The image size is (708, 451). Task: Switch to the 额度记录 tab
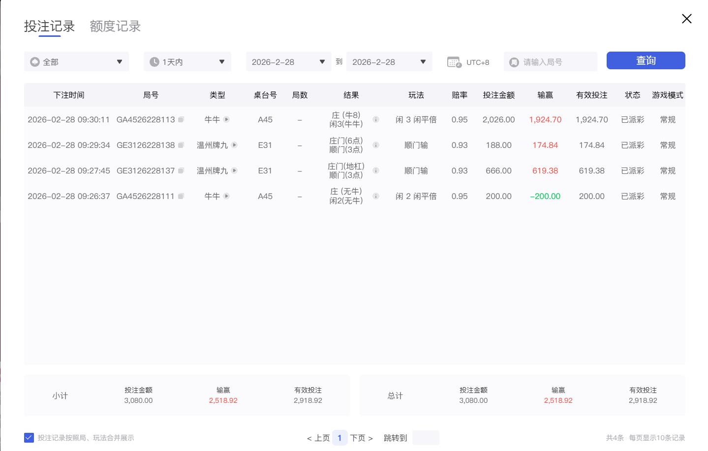click(x=115, y=26)
